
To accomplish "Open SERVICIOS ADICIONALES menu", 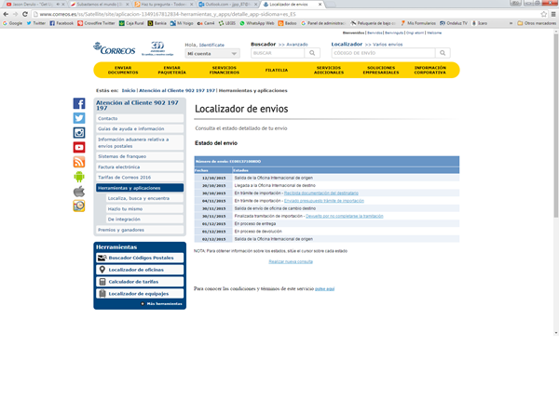I will tap(329, 70).
